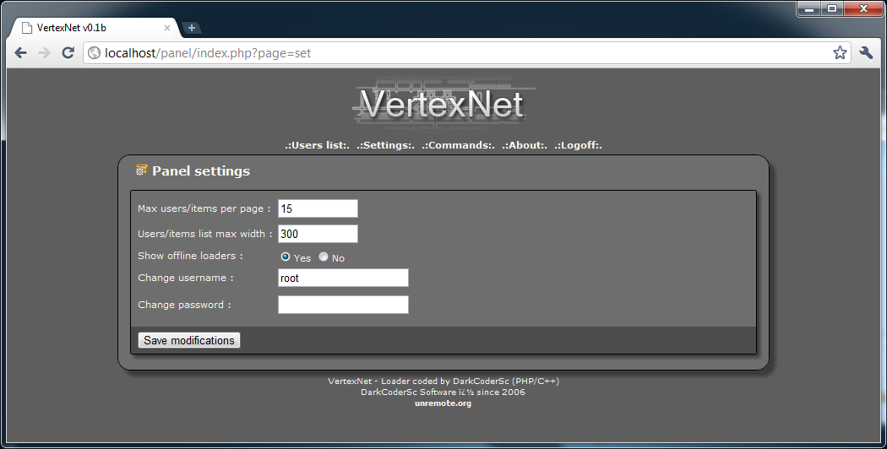Select Yes for Show offline loaders
The image size is (887, 449).
(286, 257)
